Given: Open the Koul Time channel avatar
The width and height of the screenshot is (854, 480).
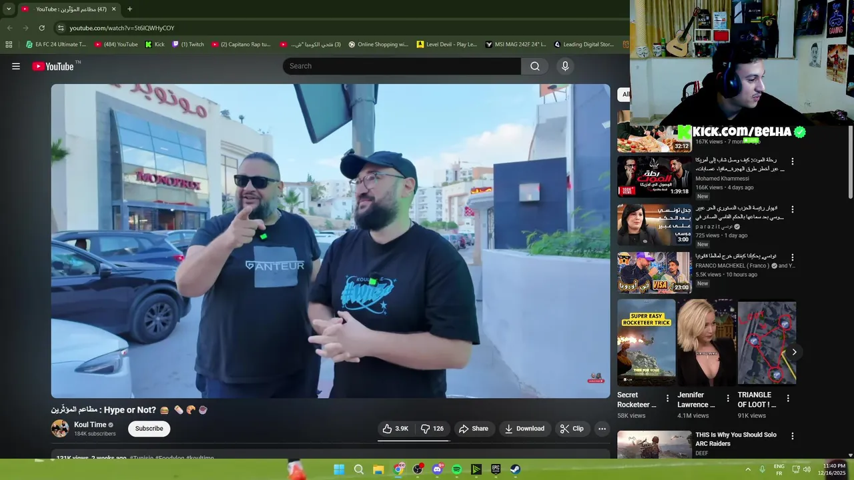Looking at the screenshot, I should click(x=60, y=429).
